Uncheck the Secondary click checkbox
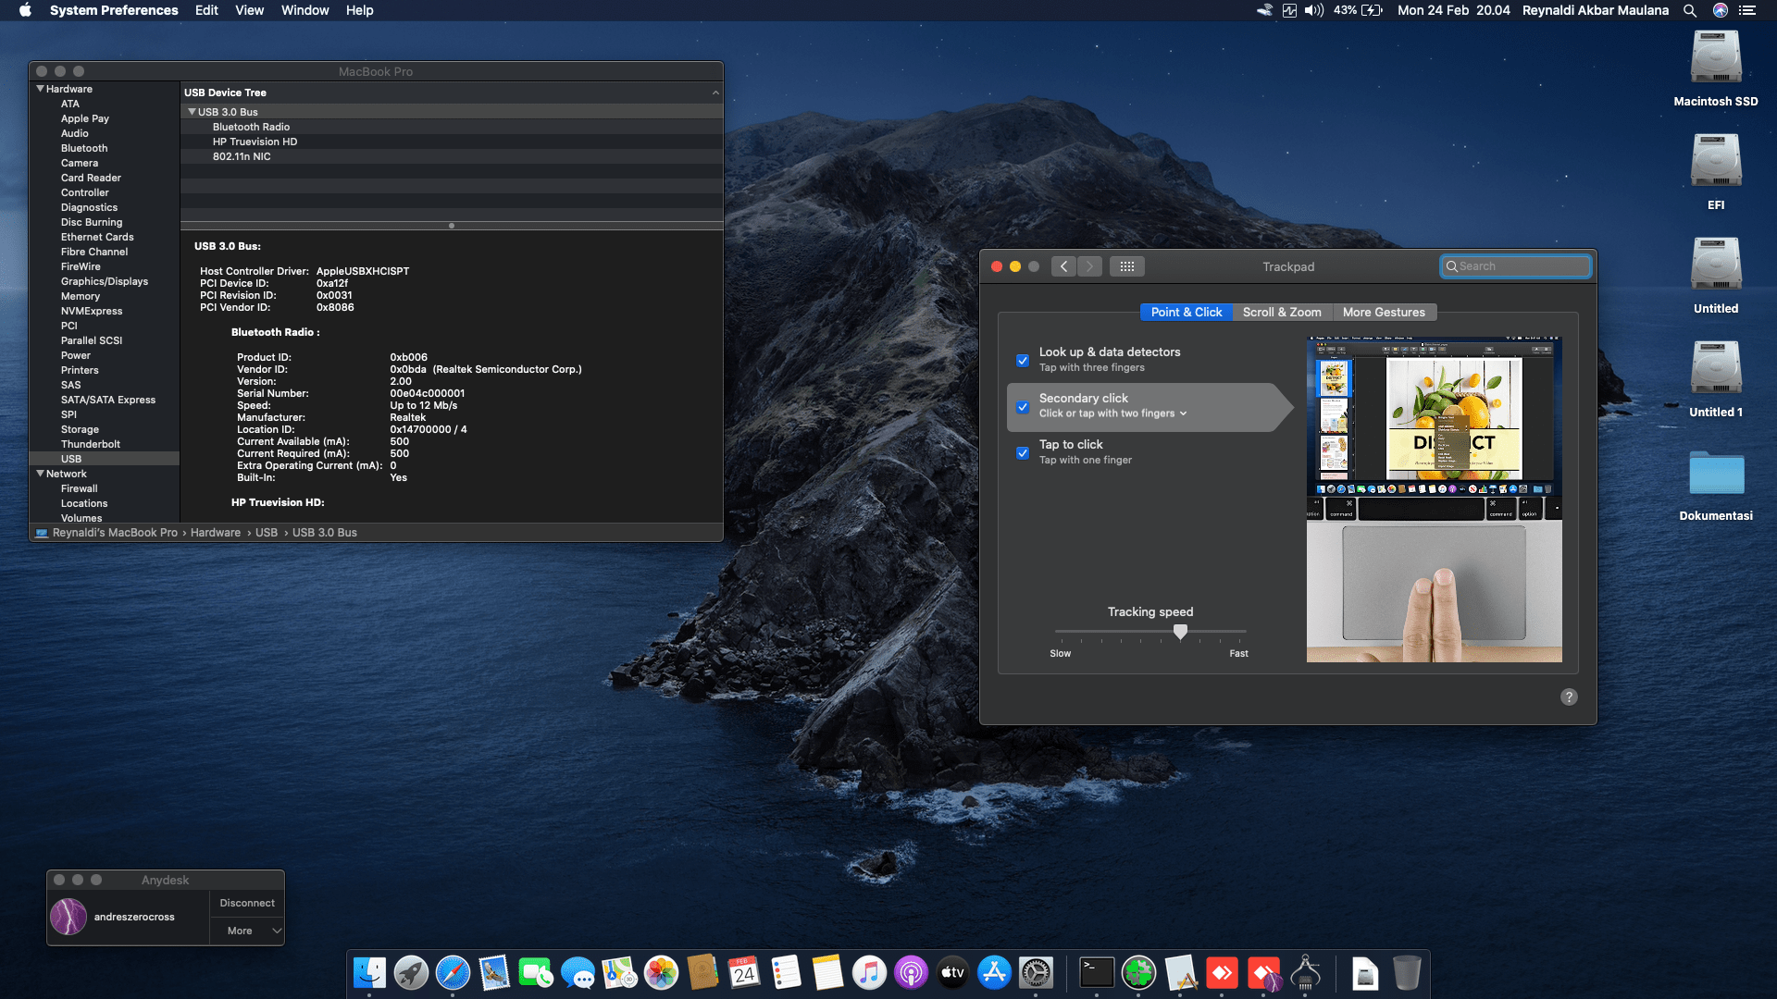This screenshot has width=1777, height=999. (x=1023, y=406)
